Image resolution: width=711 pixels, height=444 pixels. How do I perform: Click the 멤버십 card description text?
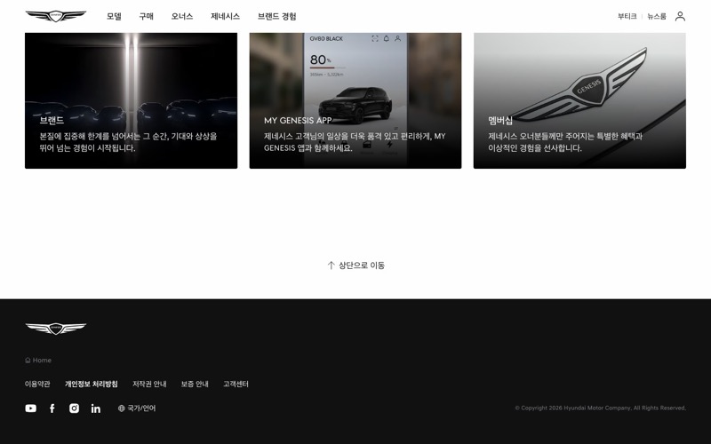pos(565,142)
